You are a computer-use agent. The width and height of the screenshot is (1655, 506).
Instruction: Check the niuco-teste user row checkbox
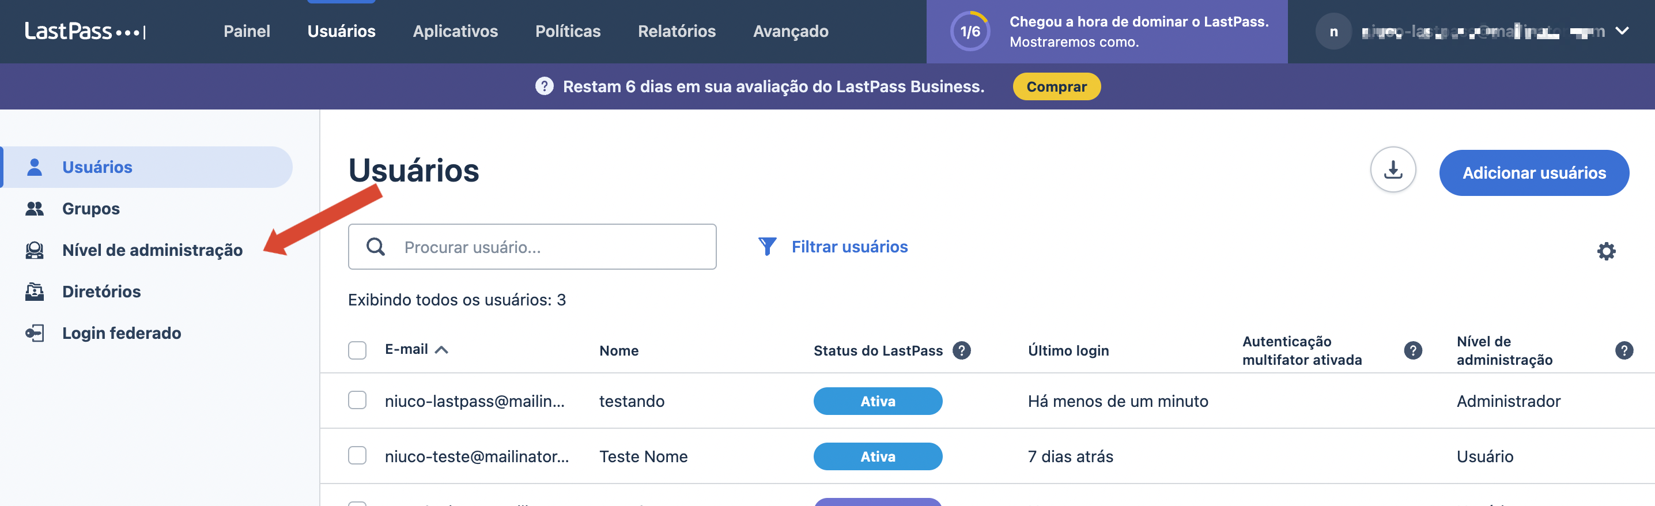pos(357,455)
